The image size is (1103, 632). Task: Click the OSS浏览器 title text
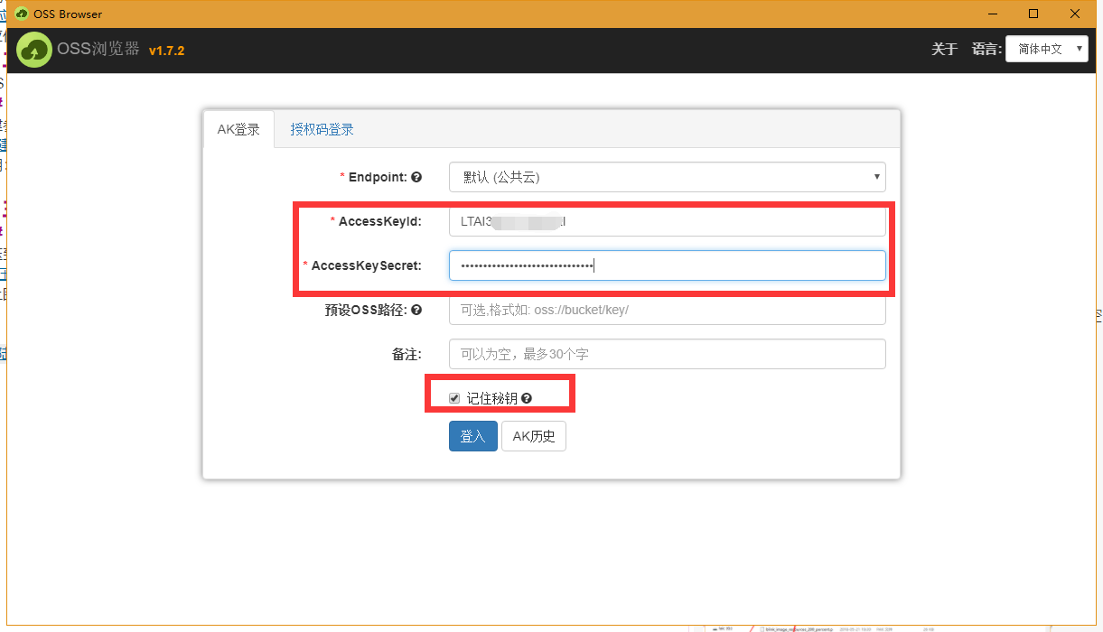(x=98, y=50)
